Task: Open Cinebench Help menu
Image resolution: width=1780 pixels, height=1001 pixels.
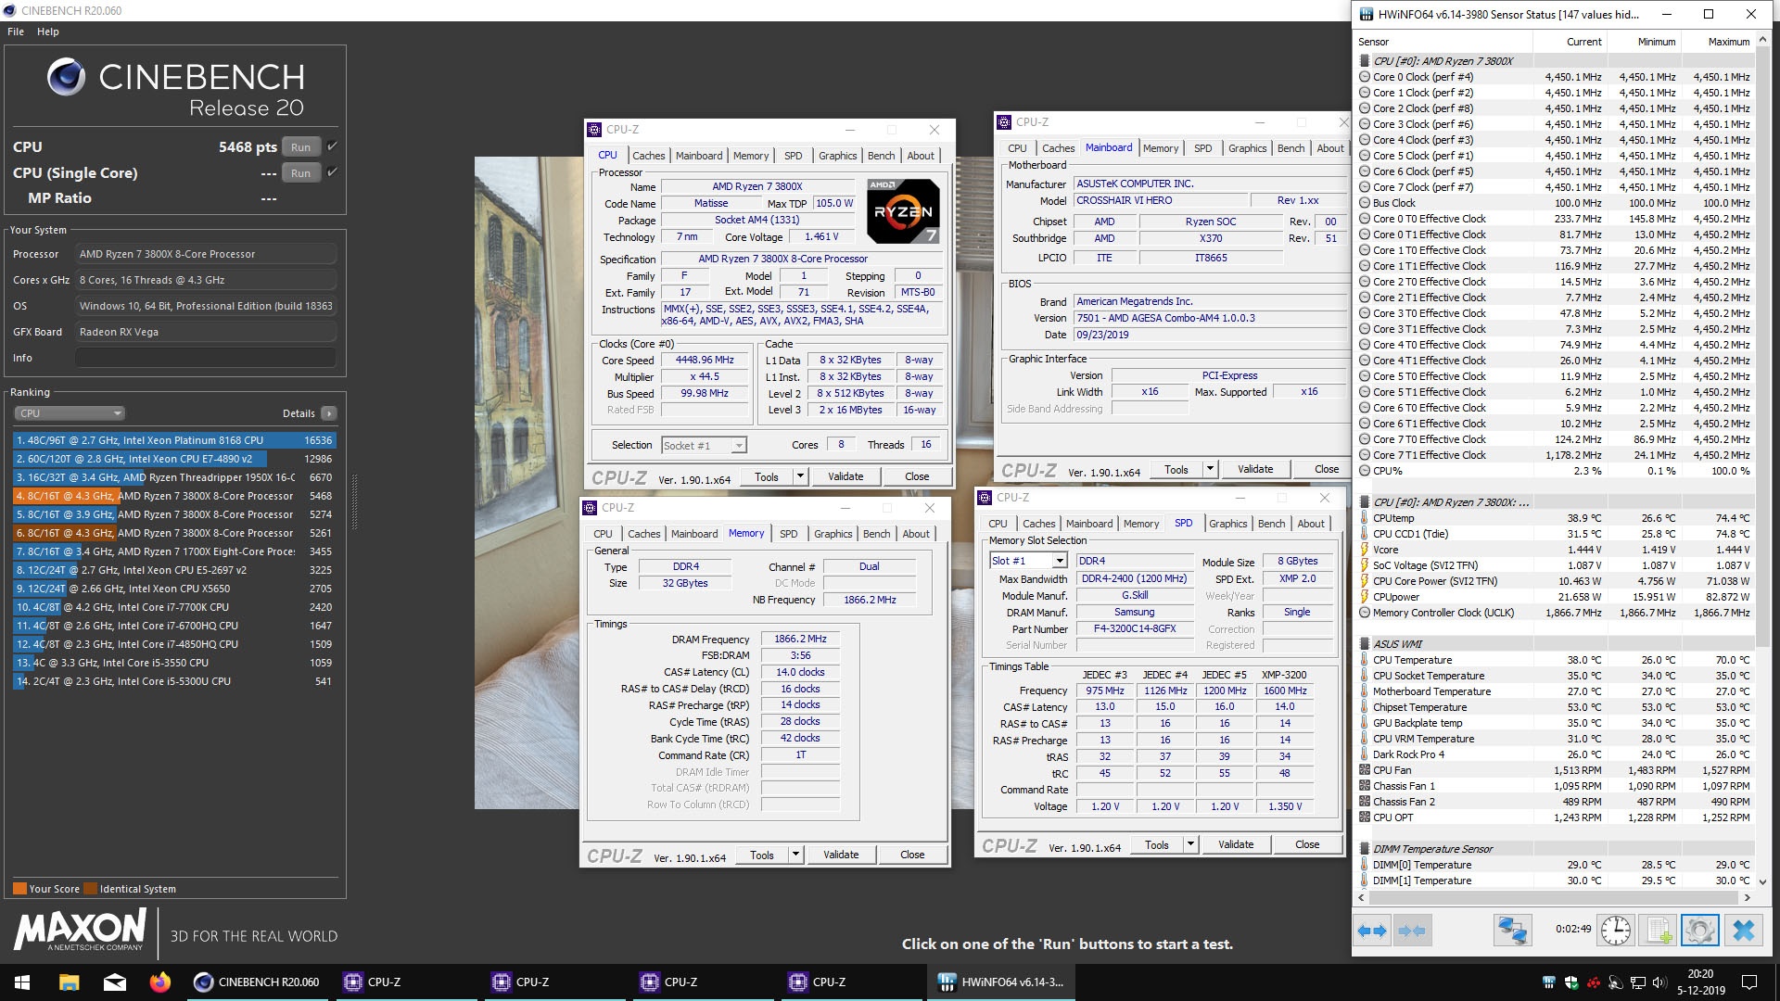Action: coord(48,32)
